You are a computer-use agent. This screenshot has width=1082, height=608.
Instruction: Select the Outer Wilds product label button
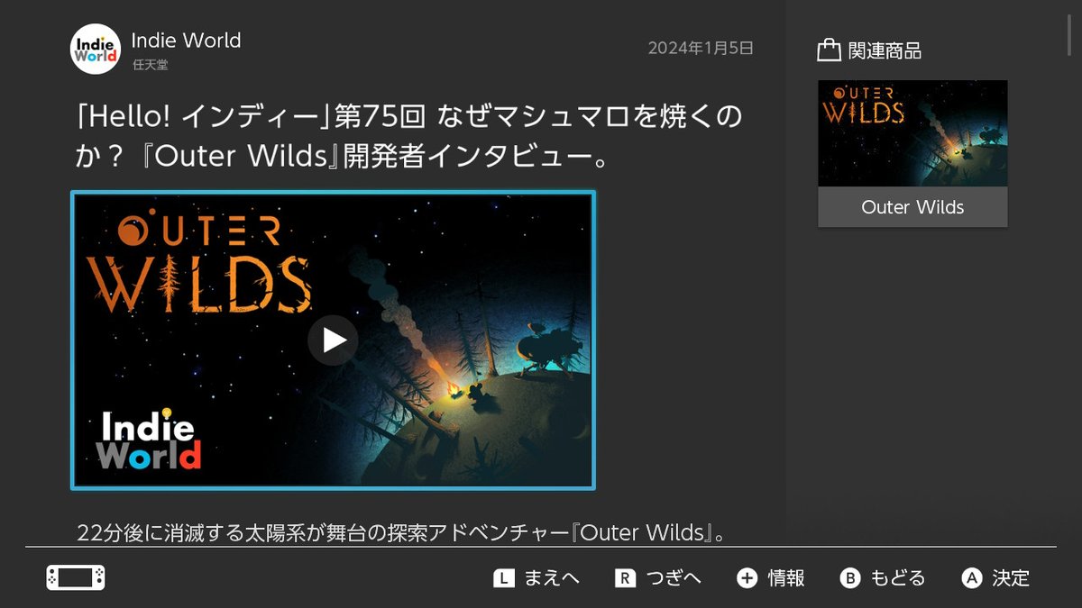[x=912, y=207]
